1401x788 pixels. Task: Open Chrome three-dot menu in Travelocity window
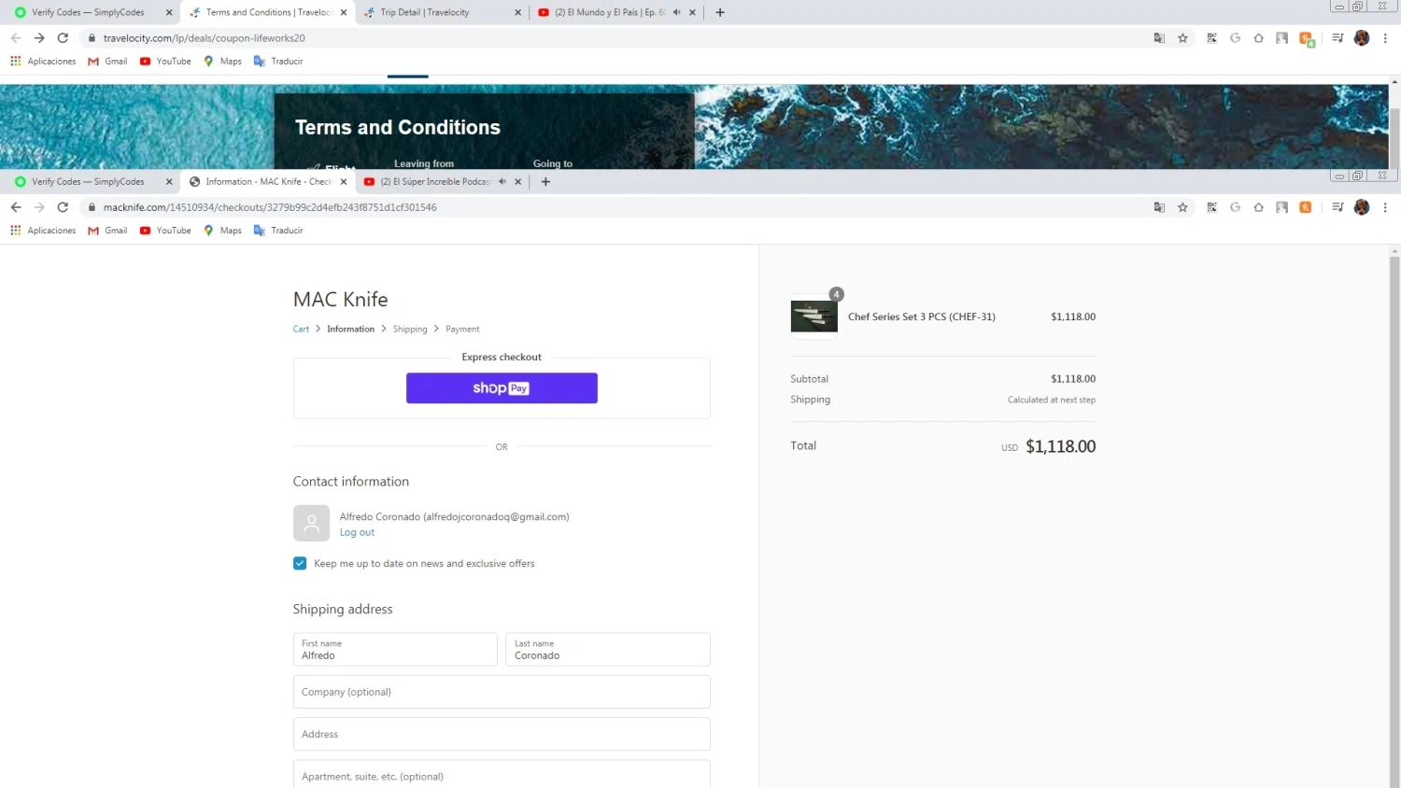[x=1385, y=38]
